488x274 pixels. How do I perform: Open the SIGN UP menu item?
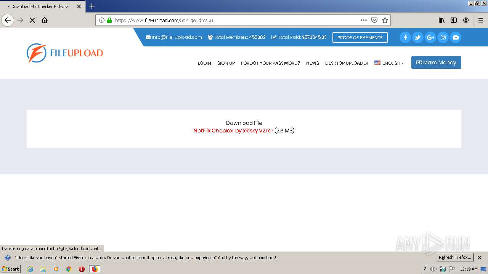226,63
